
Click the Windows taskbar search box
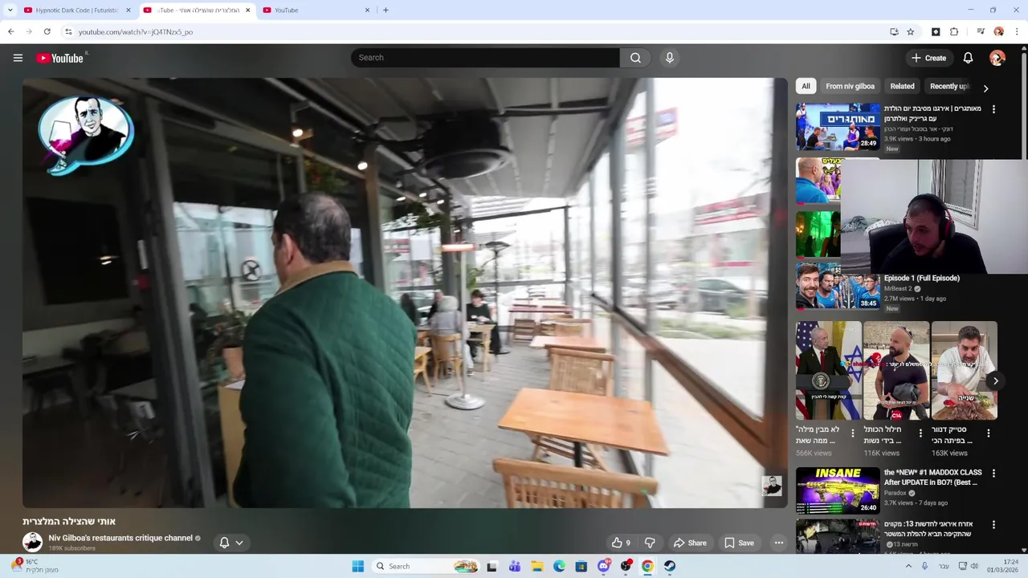[426, 566]
